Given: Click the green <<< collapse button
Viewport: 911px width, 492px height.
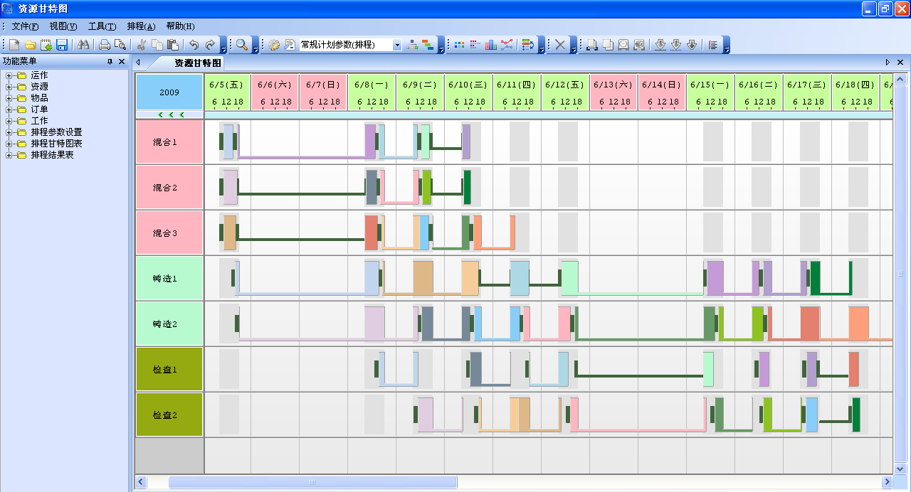Looking at the screenshot, I should (170, 114).
